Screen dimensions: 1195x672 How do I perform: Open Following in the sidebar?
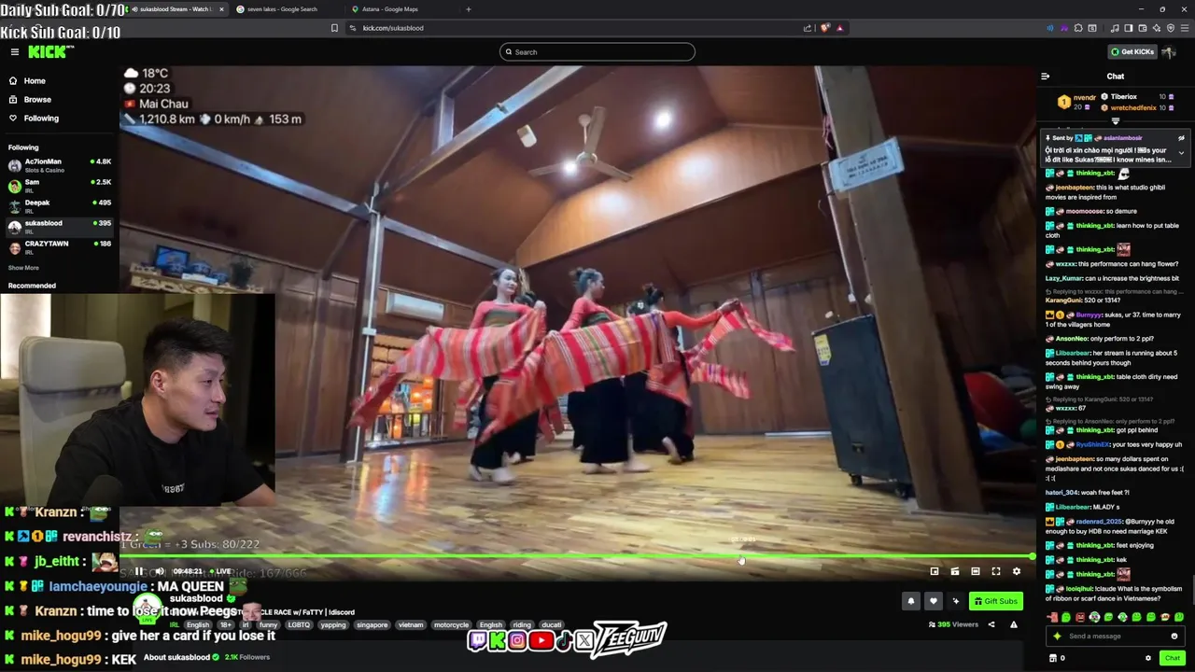tap(41, 119)
